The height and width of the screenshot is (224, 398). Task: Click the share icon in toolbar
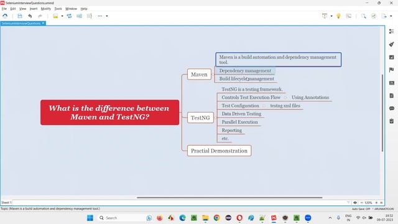click(374, 16)
